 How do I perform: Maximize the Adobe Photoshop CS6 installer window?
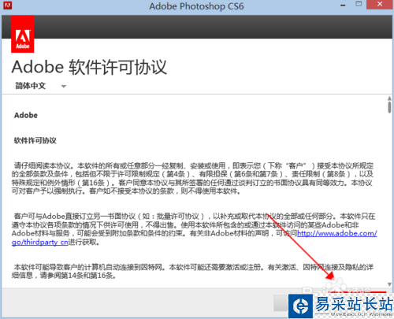click(359, 4)
